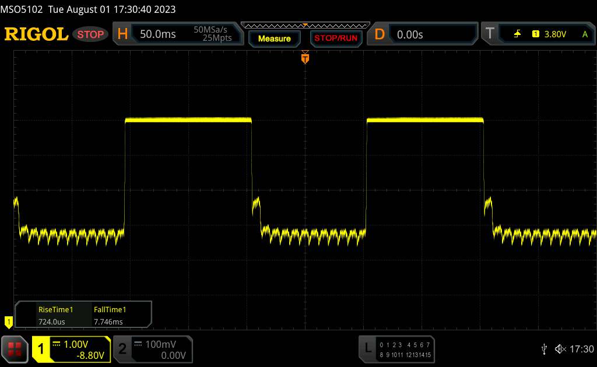Toggle the channel 1 label
Image resolution: width=597 pixels, height=367 pixels.
tap(41, 349)
